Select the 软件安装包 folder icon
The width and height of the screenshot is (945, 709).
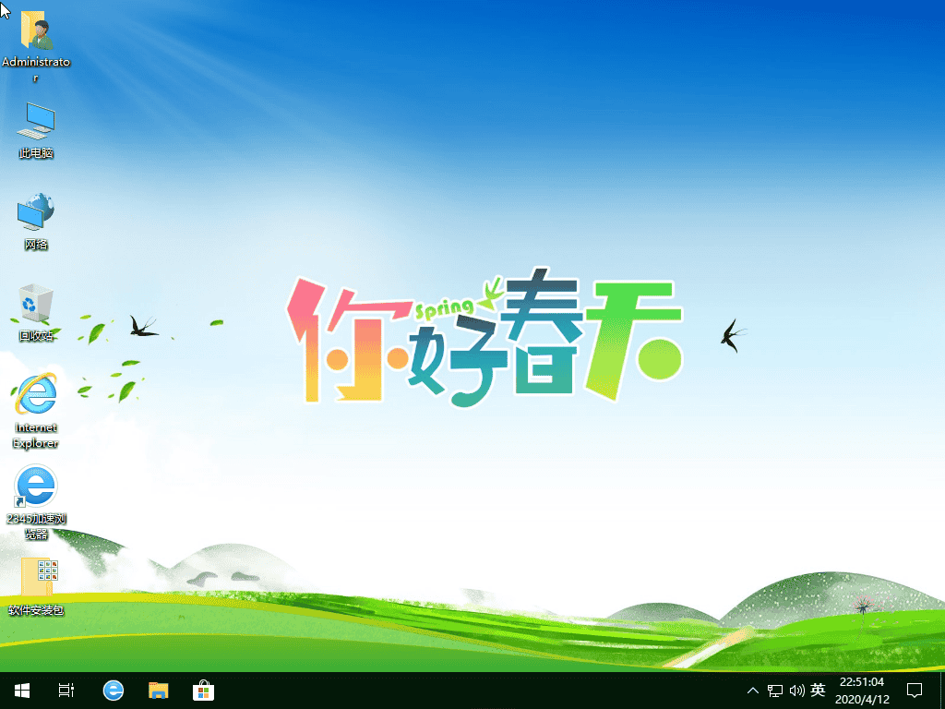pos(36,586)
